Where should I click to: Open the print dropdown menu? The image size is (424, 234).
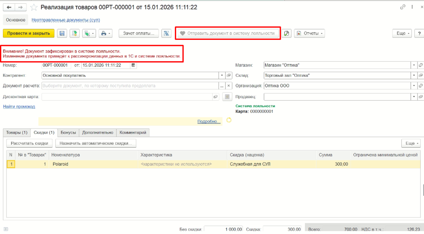pos(105,33)
